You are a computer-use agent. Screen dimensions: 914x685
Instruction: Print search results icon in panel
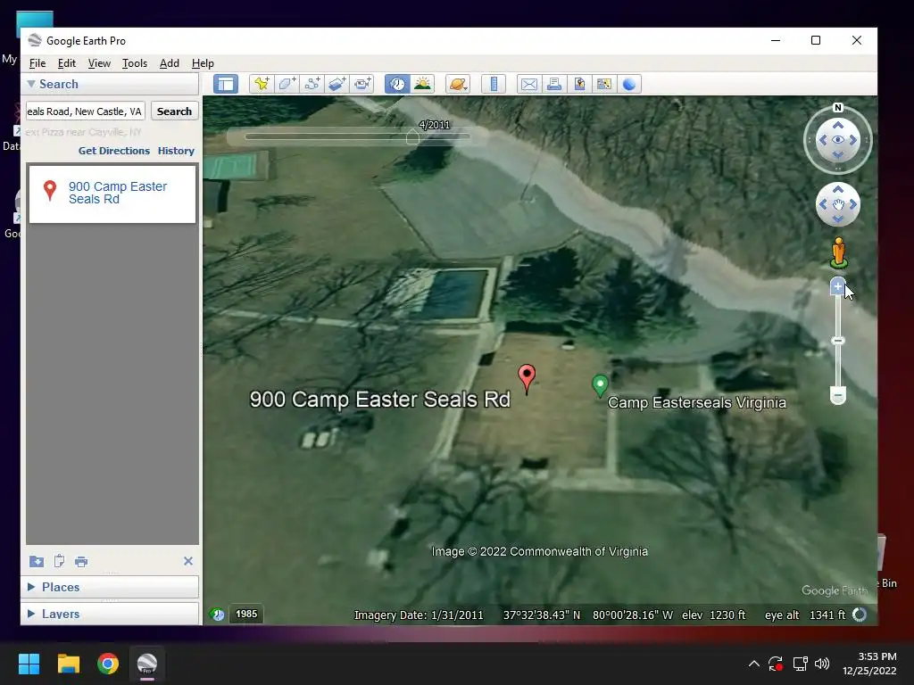point(81,562)
